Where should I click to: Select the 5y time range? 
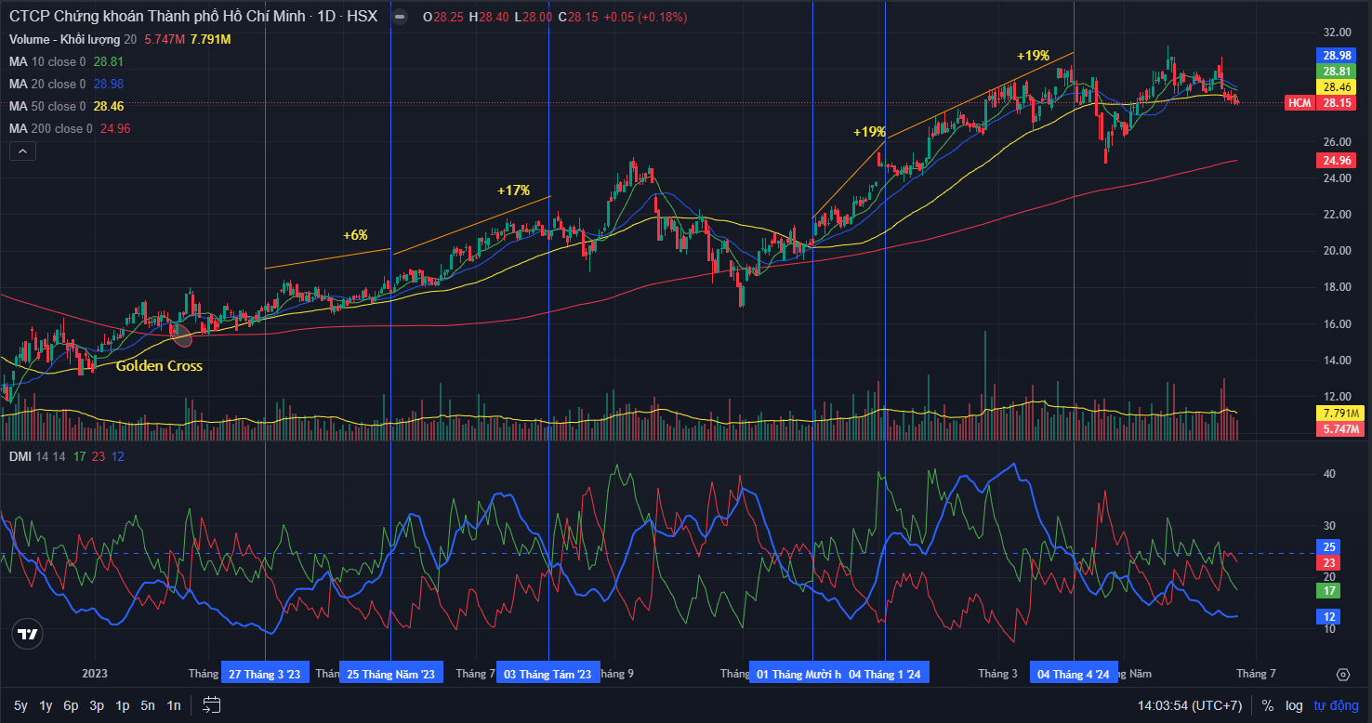(20, 705)
